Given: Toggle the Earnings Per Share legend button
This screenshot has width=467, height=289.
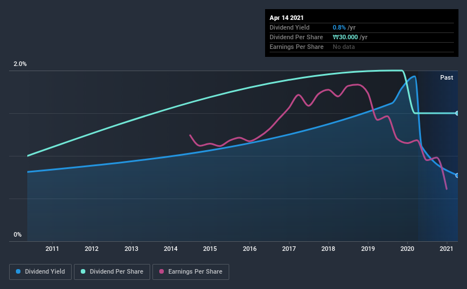Looking at the screenshot, I should [191, 272].
